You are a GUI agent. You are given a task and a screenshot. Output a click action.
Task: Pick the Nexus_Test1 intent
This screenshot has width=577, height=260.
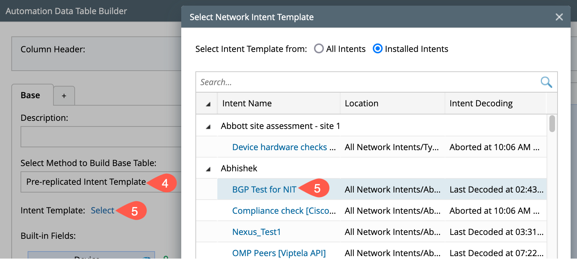tap(256, 232)
